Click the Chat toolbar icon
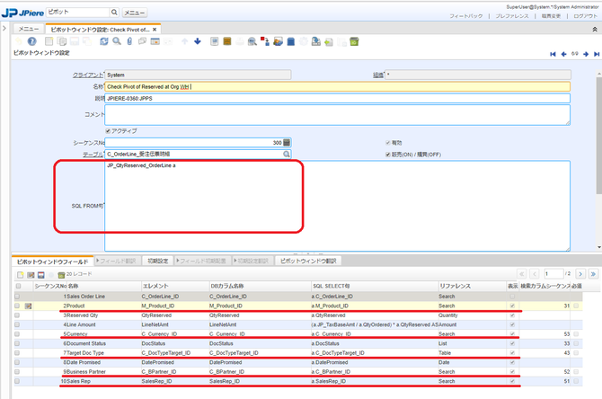 (x=142, y=41)
